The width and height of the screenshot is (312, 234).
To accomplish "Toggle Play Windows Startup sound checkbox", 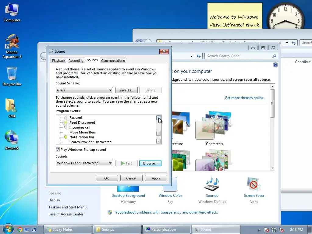I will (58, 149).
